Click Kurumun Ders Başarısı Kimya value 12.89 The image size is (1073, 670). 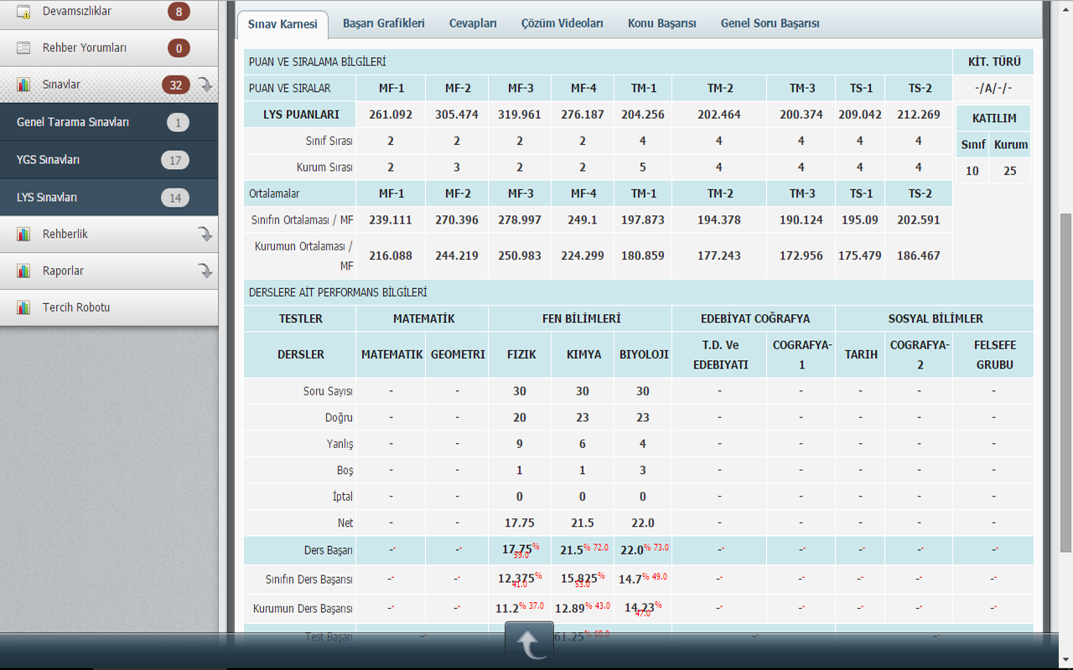568,609
